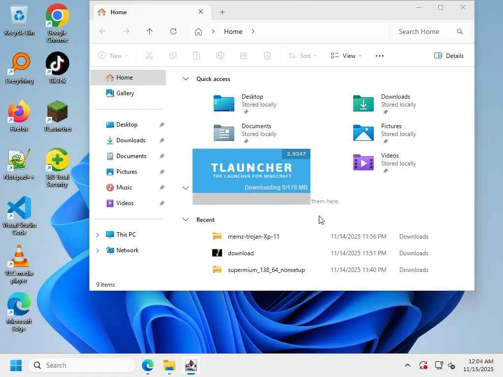The height and width of the screenshot is (377, 503).
Task: Collapse the section beside the TLauncher splash
Action: point(185,188)
